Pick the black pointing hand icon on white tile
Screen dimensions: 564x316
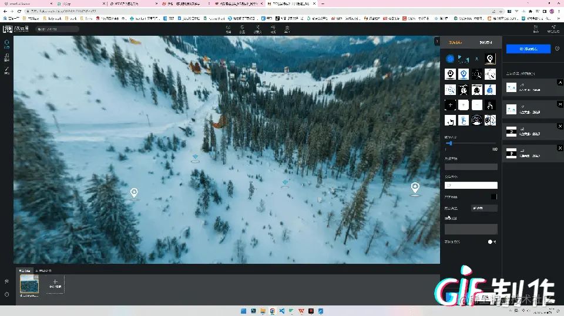click(x=451, y=120)
